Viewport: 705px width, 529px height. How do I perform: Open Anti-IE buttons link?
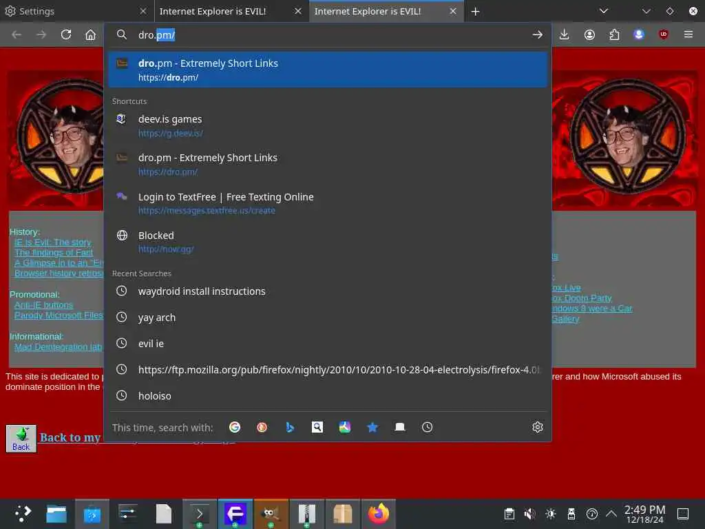43,305
